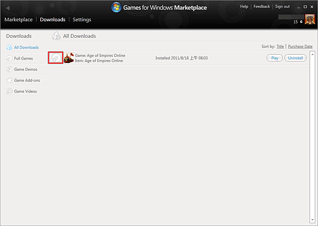Click 'Item: Age of Empires Online' text
318x226 pixels.
point(99,60)
